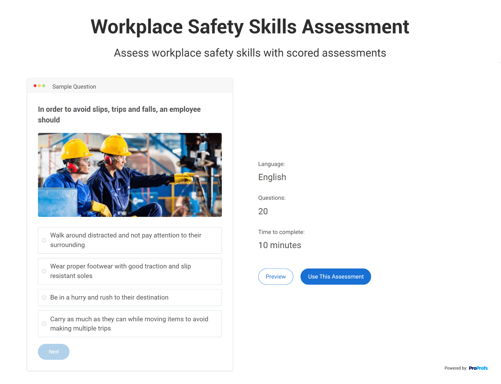The image size is (501, 384).
Task: Select the radio for 'Carry as much as they can' answer
Action: click(x=44, y=324)
